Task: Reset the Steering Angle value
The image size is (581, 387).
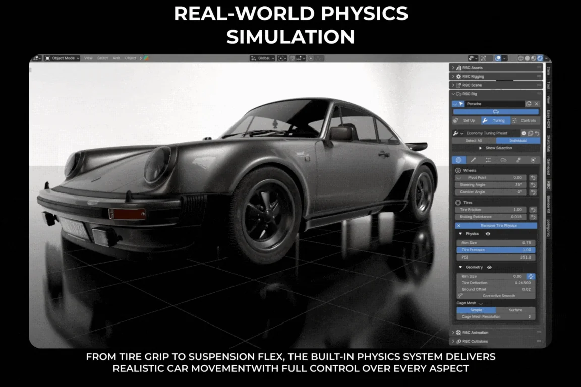Action: 533,185
